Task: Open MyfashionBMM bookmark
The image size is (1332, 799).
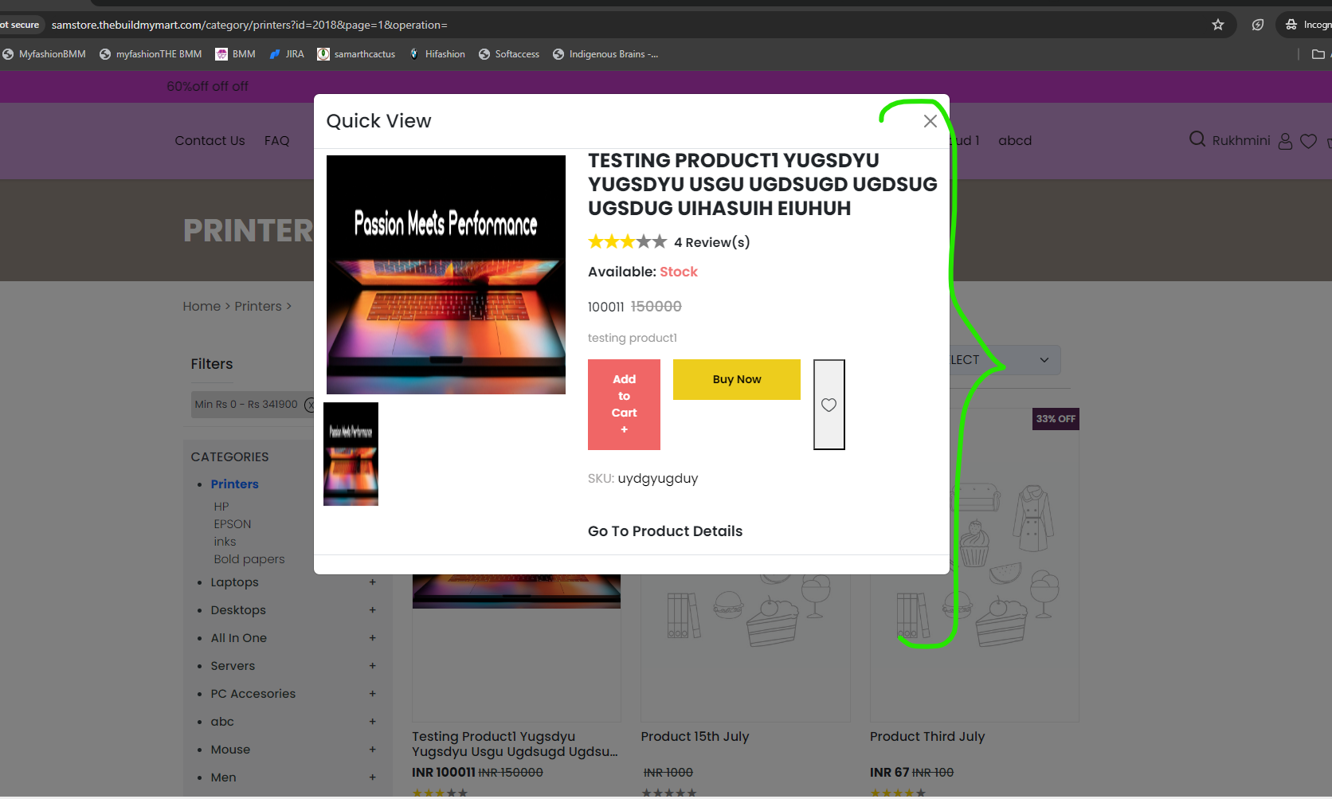Action: [x=44, y=54]
